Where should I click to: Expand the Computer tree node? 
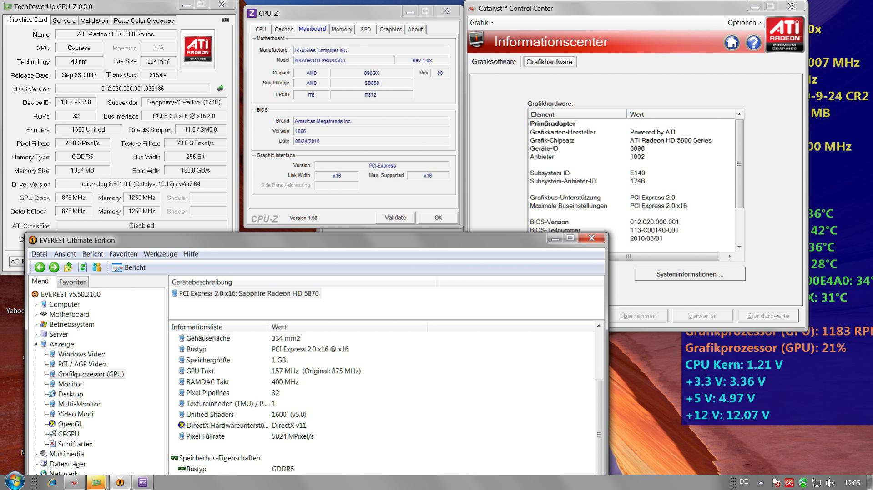(x=36, y=304)
